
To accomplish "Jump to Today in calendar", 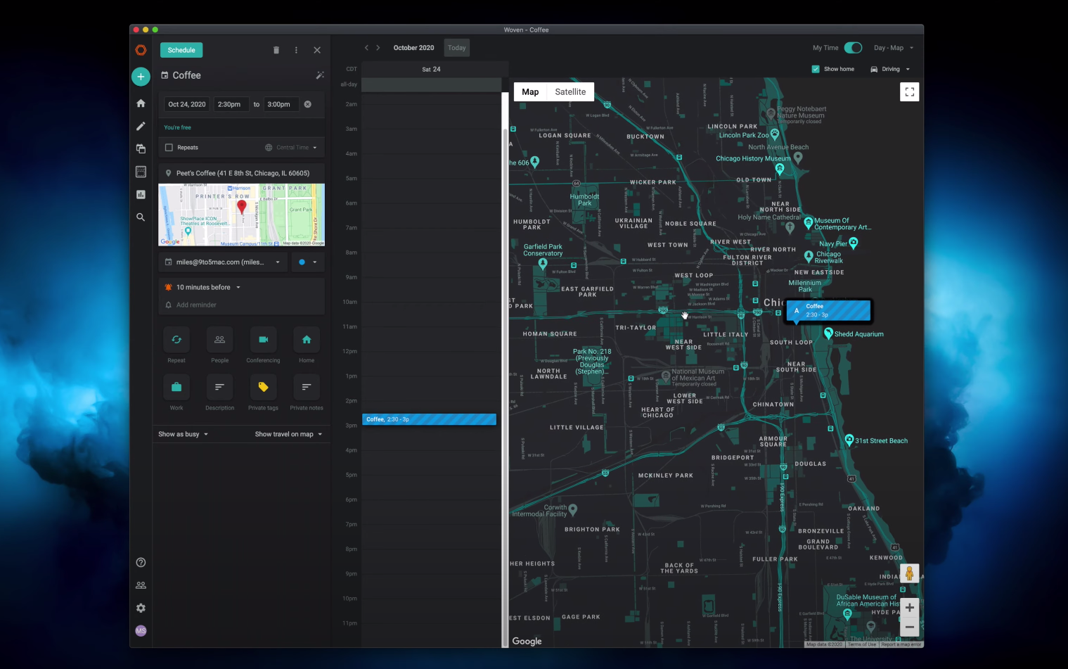I will (457, 48).
